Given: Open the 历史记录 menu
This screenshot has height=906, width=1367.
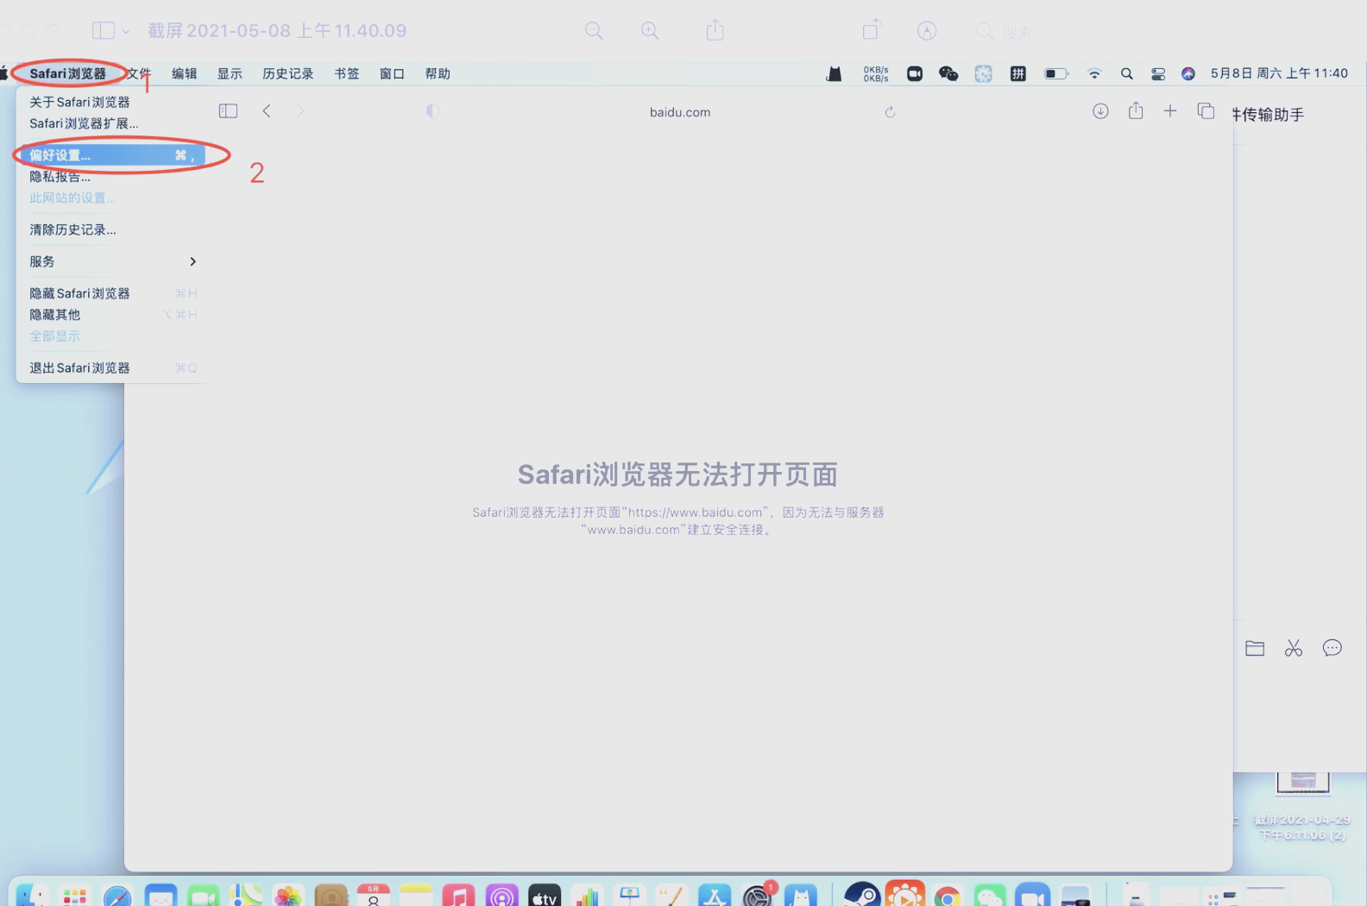Looking at the screenshot, I should click(x=287, y=74).
